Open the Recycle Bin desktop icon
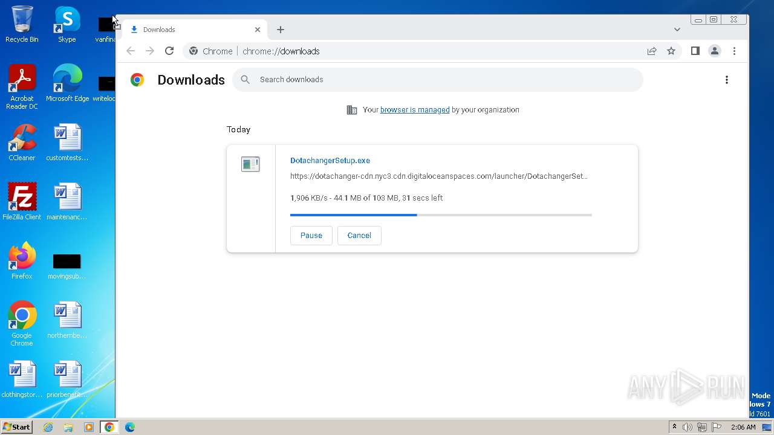This screenshot has width=774, height=435. coord(22,24)
